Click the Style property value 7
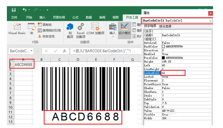Image resolution: width=223 pixels, height=128 pixels. 187,95
